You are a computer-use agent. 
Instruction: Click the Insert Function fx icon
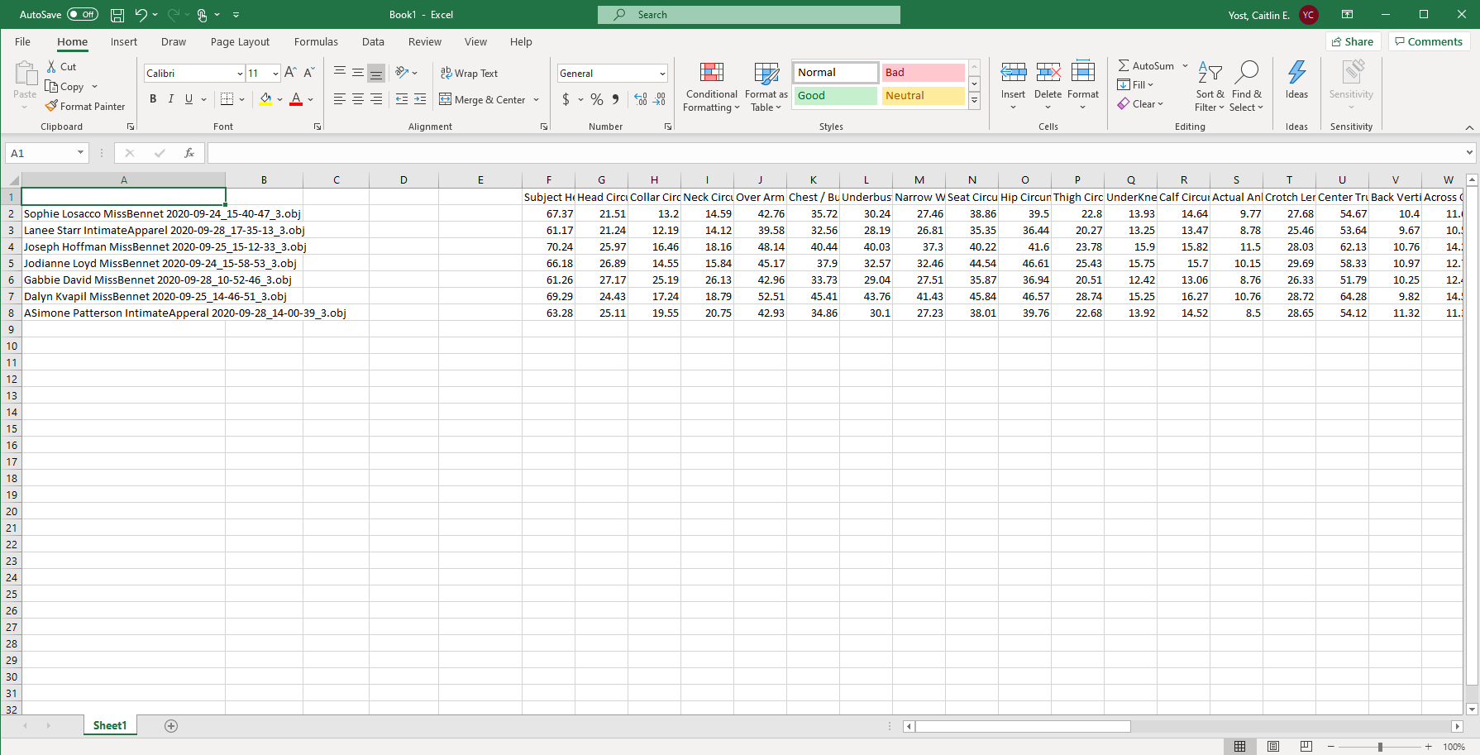tap(189, 153)
